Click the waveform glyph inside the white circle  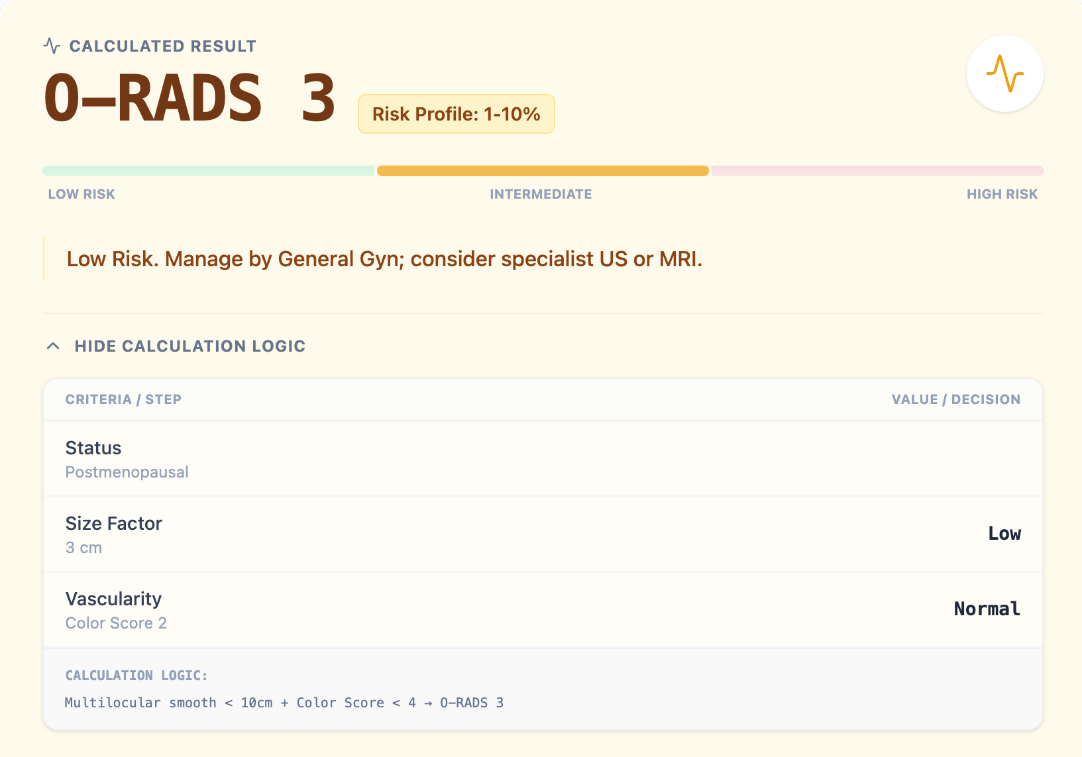point(1004,74)
